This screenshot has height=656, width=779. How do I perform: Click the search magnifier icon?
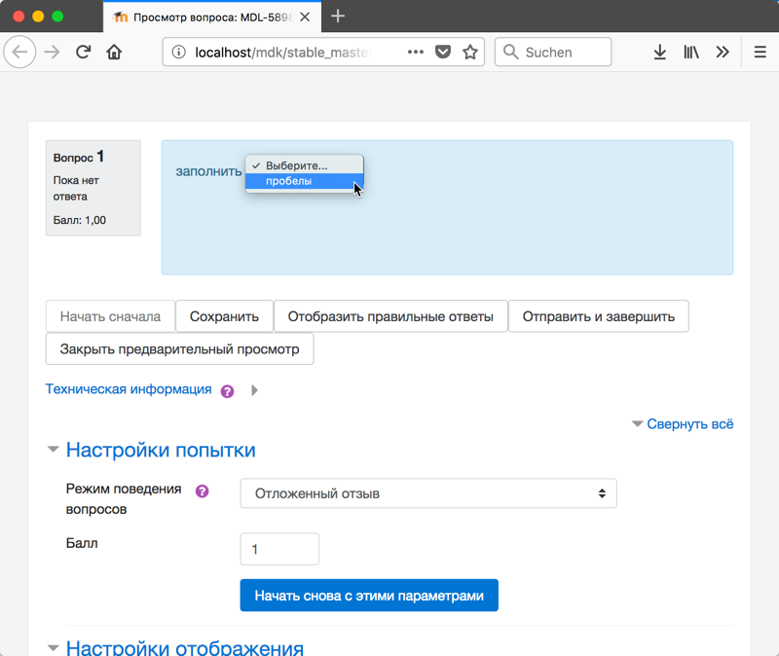pyautogui.click(x=510, y=52)
